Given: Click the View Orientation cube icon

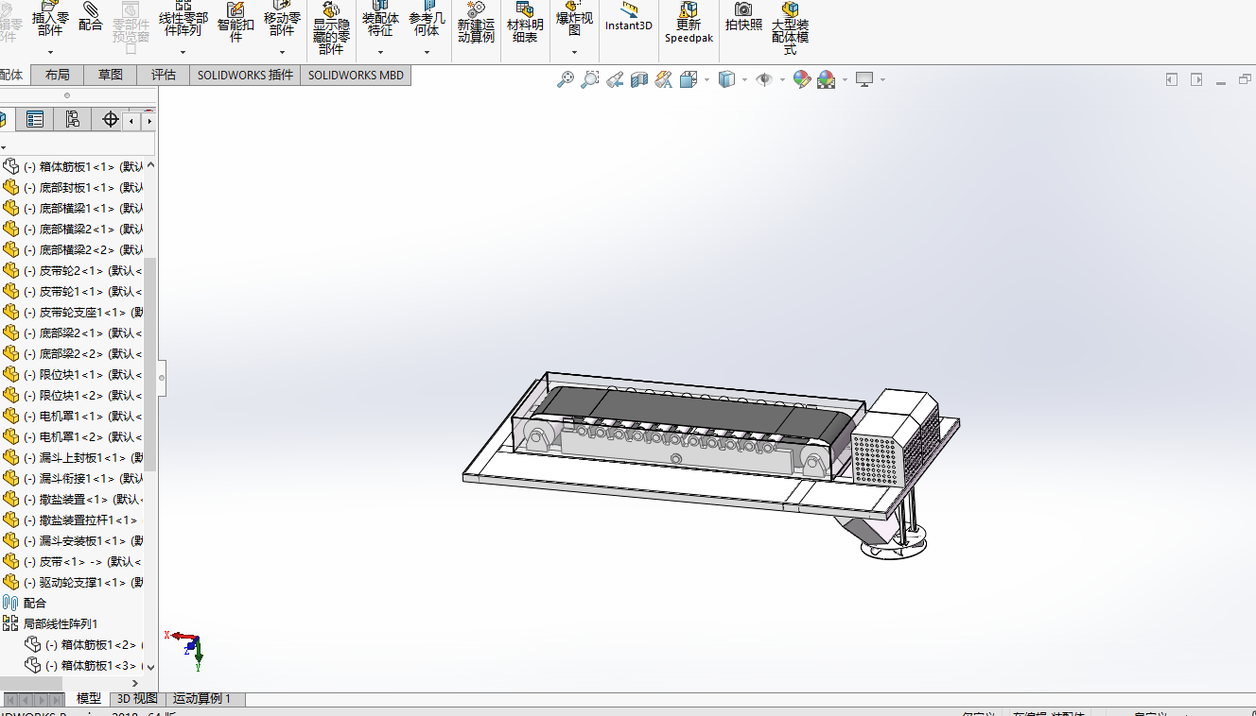Looking at the screenshot, I should (689, 80).
